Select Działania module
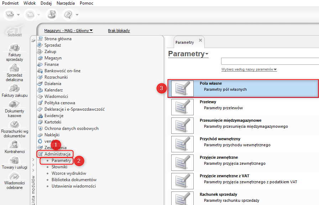The width and height of the screenshot is (319, 205). click(x=53, y=84)
